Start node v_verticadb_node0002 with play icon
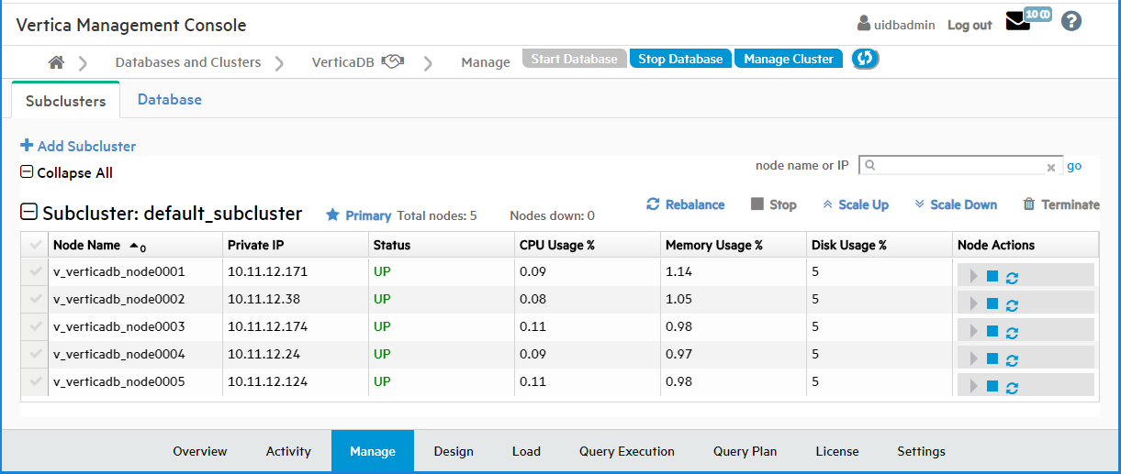 (x=974, y=303)
